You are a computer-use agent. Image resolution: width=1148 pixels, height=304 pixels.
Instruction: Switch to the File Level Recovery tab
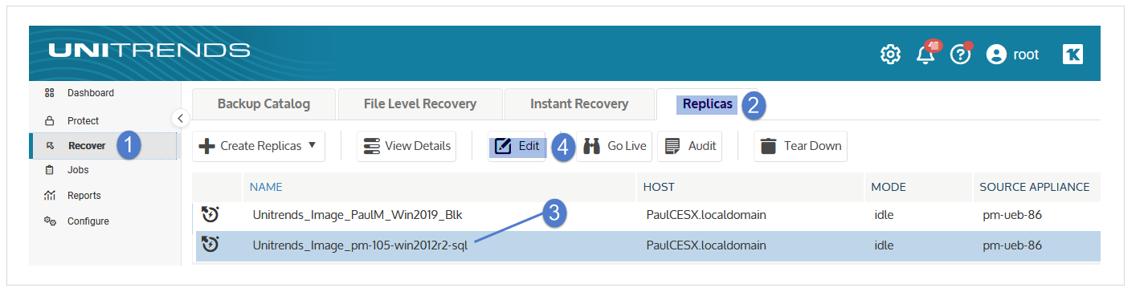[420, 104]
